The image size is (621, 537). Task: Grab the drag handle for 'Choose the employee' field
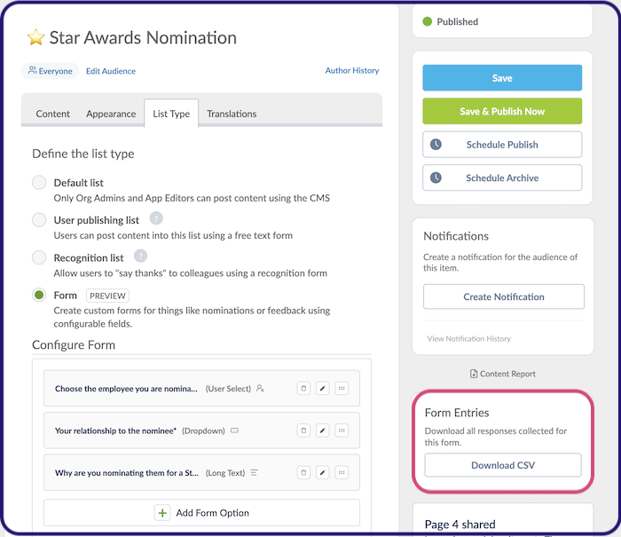tap(342, 389)
